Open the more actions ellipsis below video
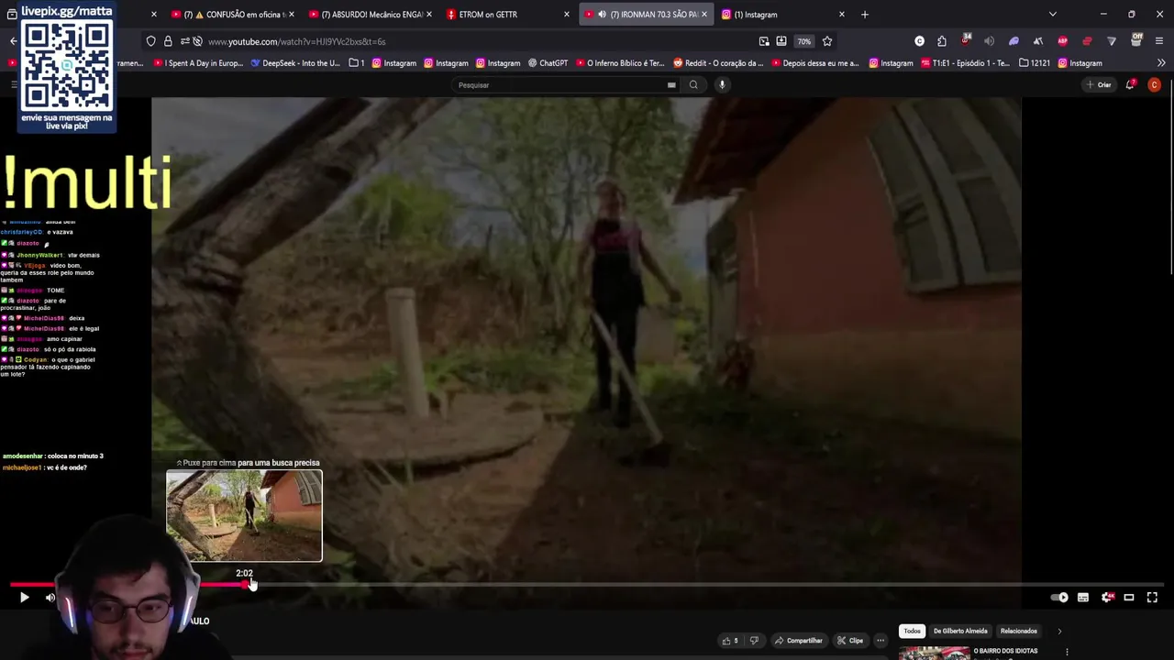The height and width of the screenshot is (660, 1174). [880, 641]
